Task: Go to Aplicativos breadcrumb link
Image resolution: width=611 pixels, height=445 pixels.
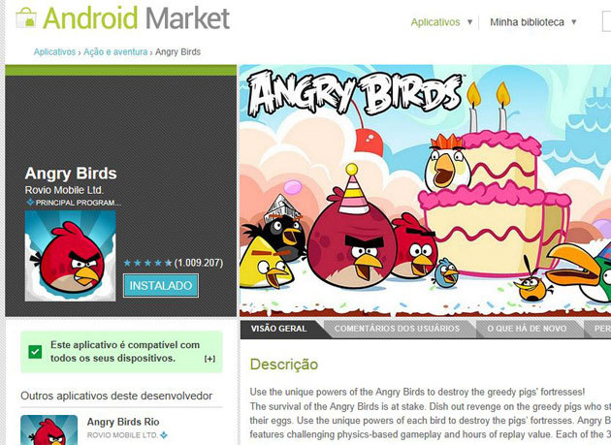Action: tap(54, 51)
